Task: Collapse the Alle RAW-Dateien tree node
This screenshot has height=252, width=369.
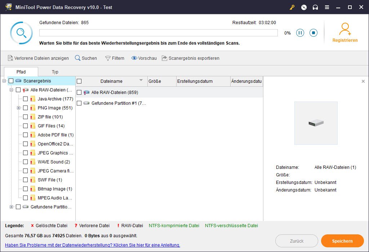Action: click(x=11, y=90)
